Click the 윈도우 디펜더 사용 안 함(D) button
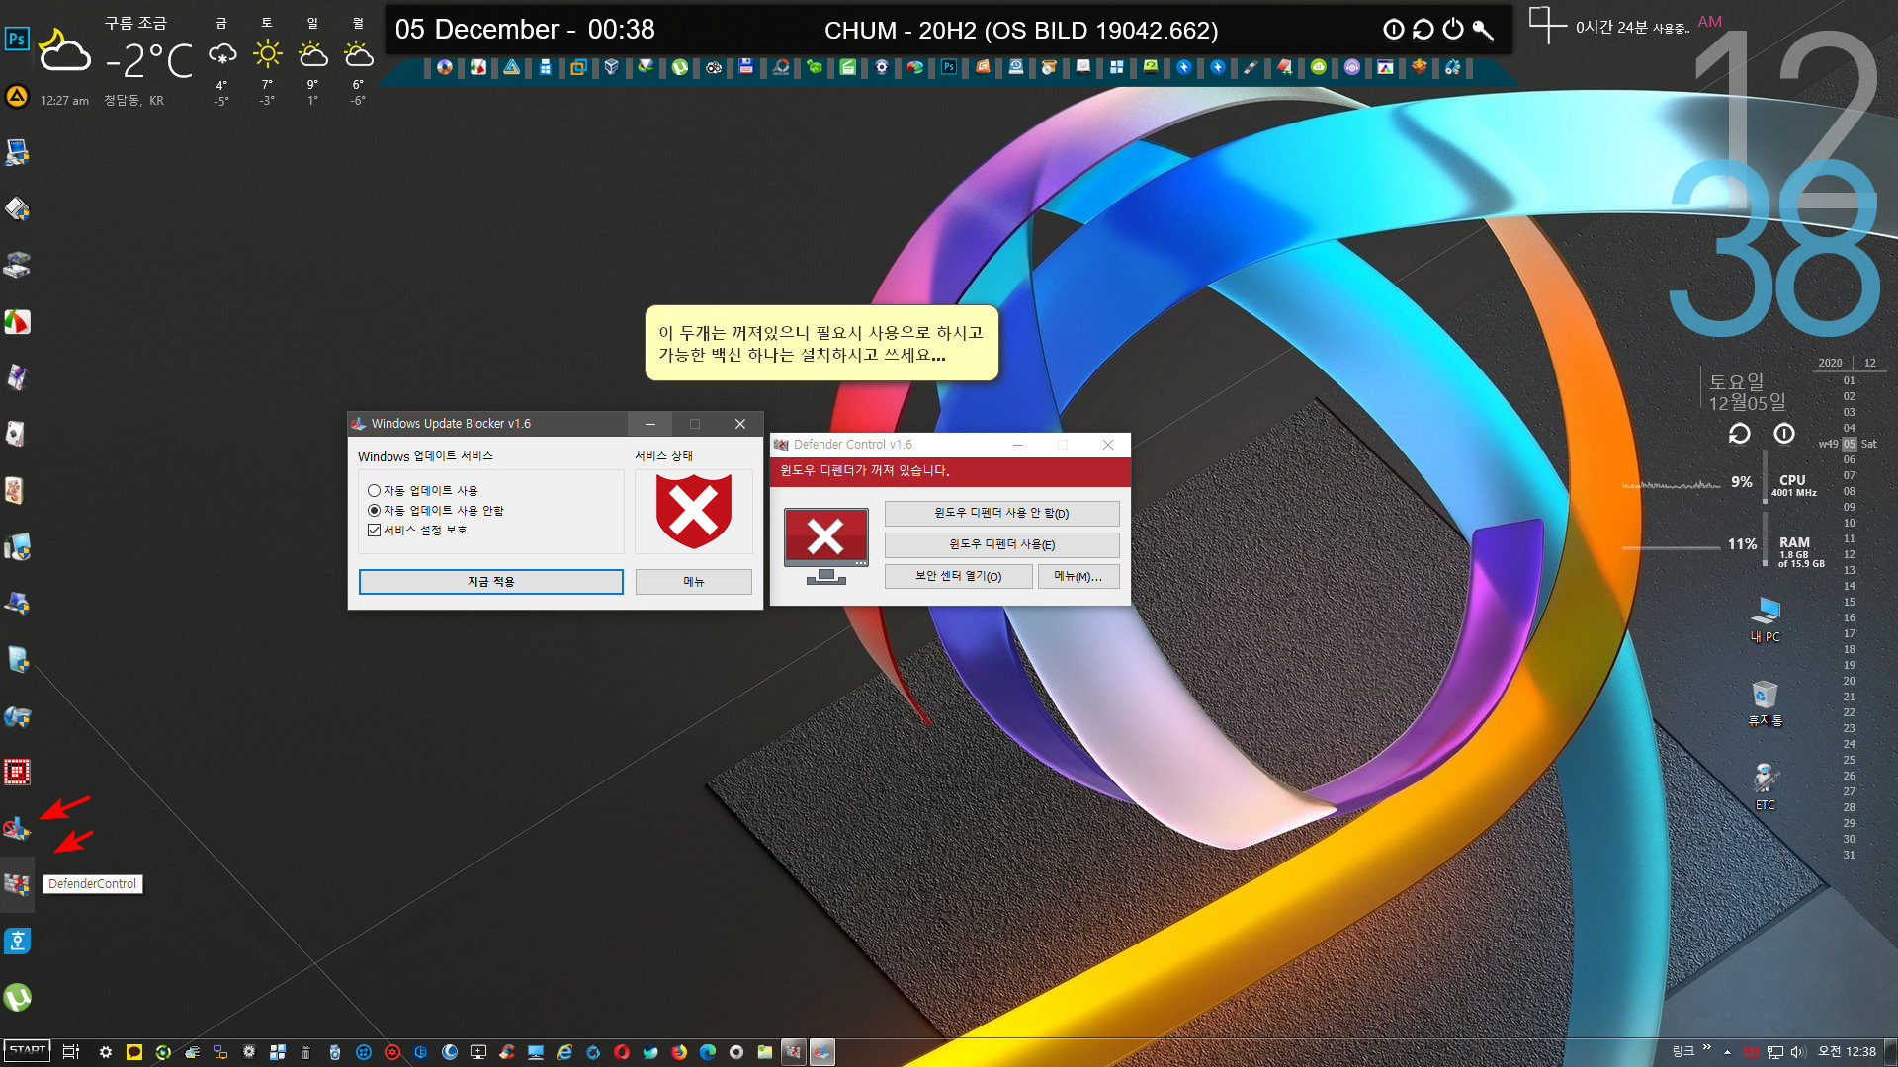Image resolution: width=1898 pixels, height=1067 pixels. coord(1001,514)
